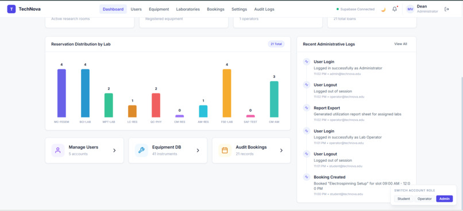Click the AM-RES cyan bar
Image resolution: width=463 pixels, height=211 pixels.
(203, 111)
